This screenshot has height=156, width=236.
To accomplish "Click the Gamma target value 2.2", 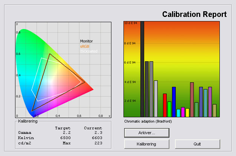I will click(67, 133).
